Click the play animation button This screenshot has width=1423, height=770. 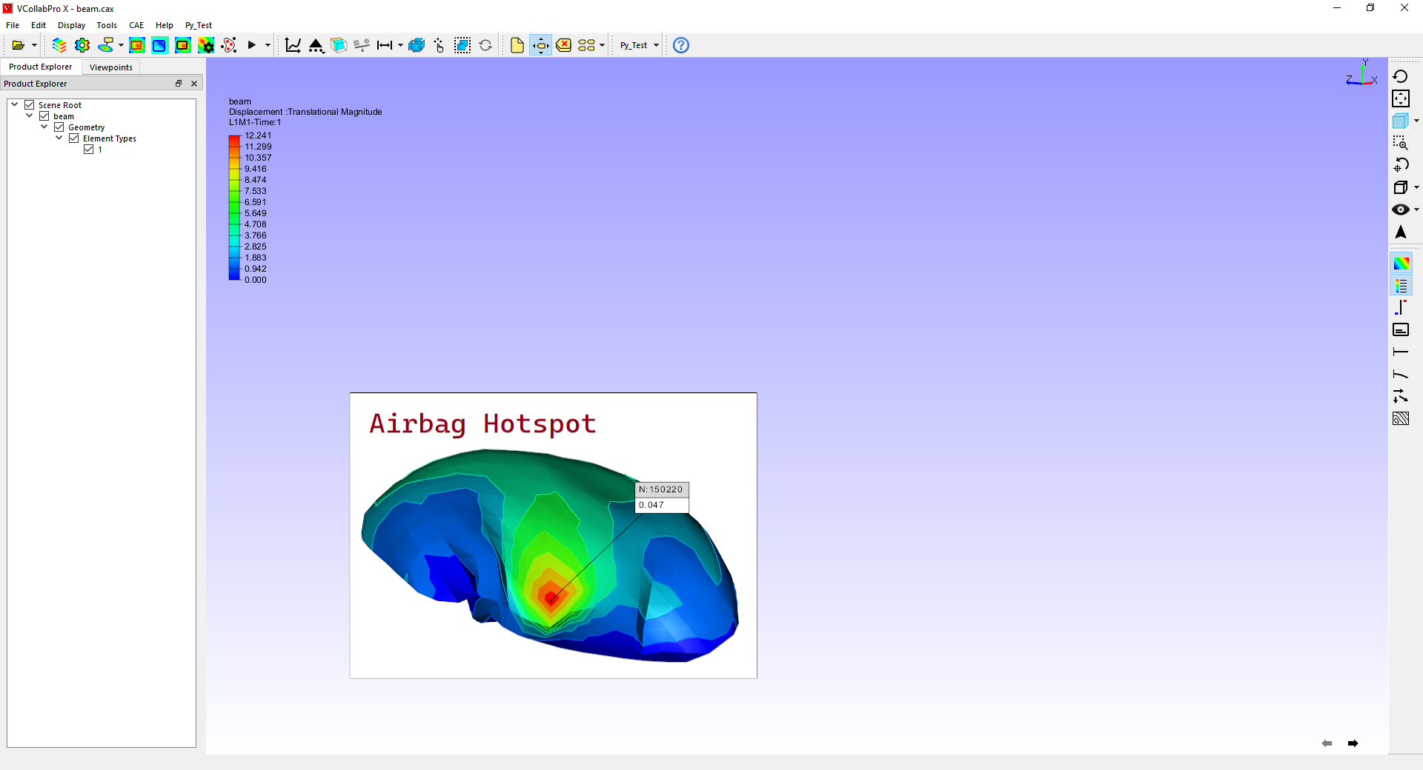tap(252, 45)
